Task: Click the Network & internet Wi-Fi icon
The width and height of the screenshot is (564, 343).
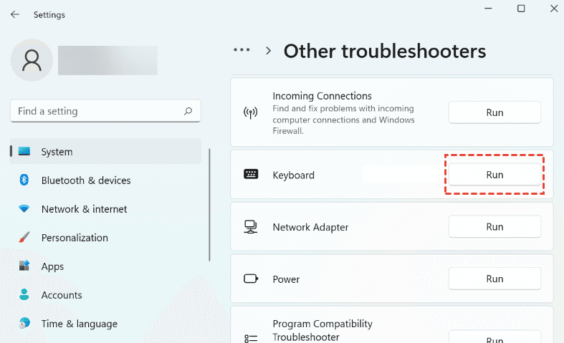Action: 24,209
